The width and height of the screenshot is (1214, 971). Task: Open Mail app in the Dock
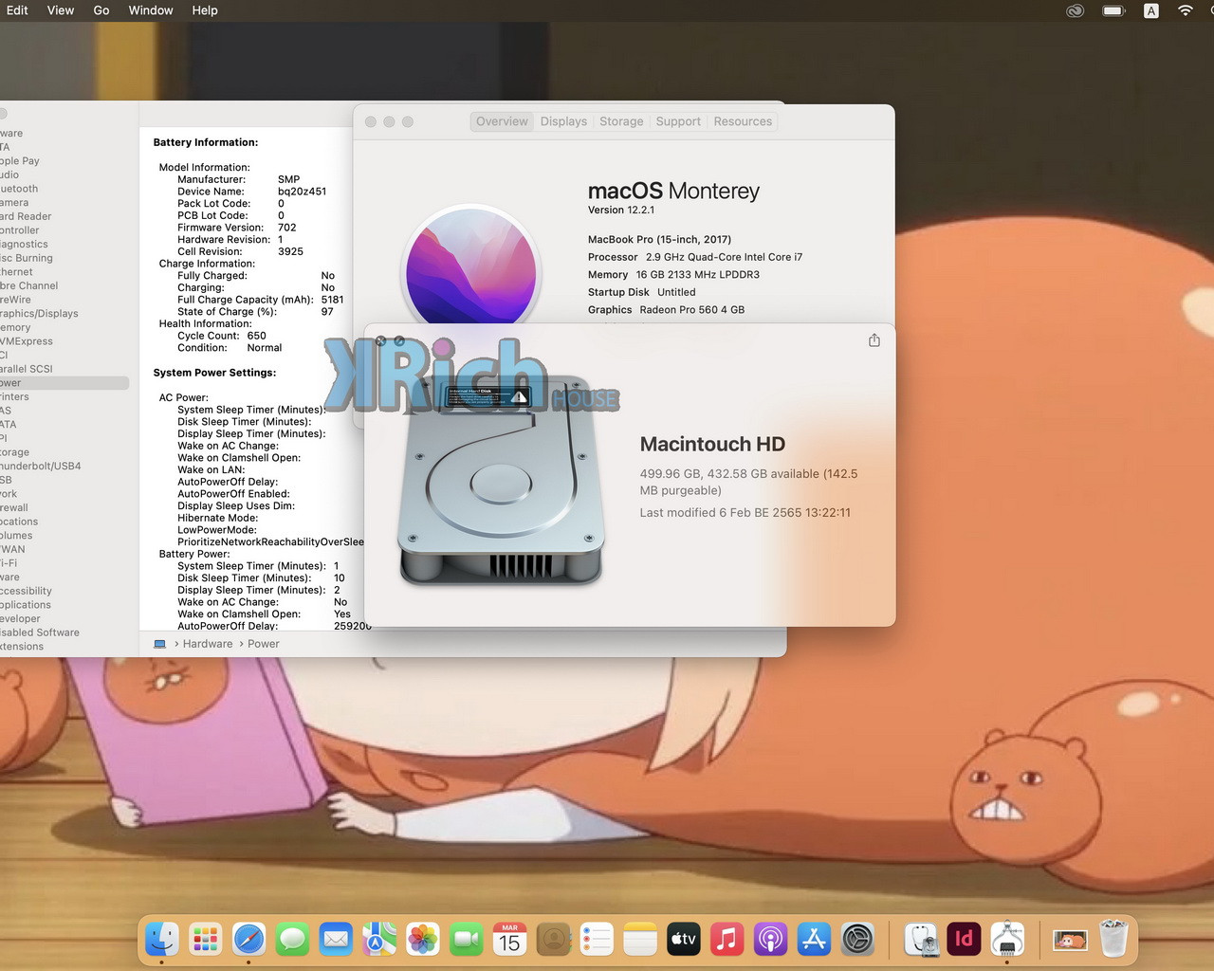pos(336,940)
